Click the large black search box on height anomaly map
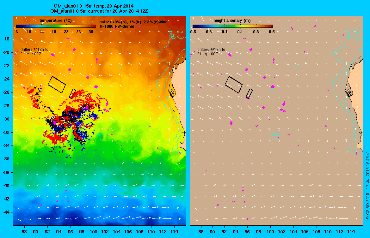The height and width of the screenshot is (238, 370). 234,84
